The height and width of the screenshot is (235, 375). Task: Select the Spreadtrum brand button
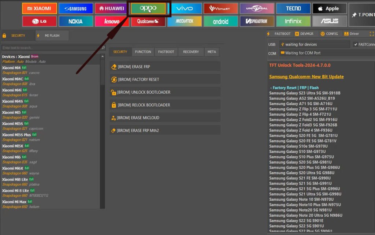[x=257, y=21]
